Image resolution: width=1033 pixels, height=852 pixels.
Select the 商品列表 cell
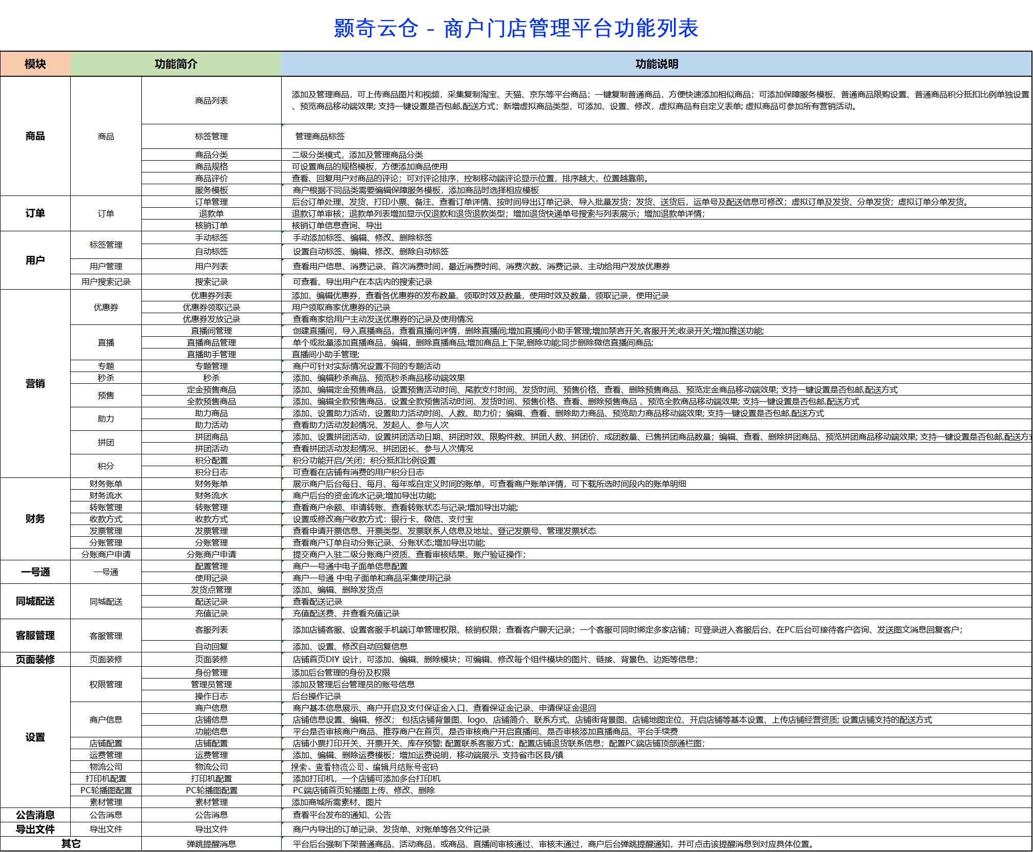click(211, 101)
